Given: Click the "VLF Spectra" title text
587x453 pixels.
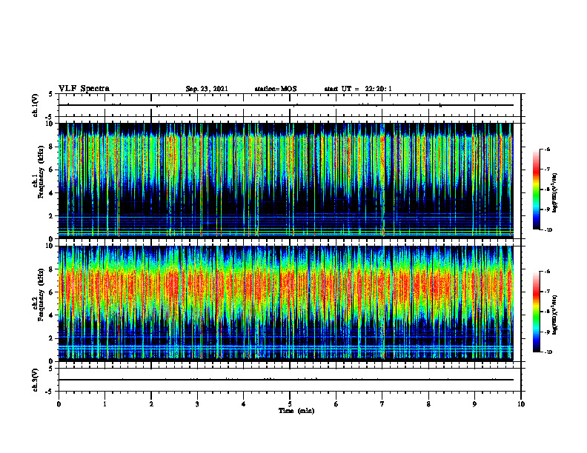Looking at the screenshot, I should coord(84,89).
